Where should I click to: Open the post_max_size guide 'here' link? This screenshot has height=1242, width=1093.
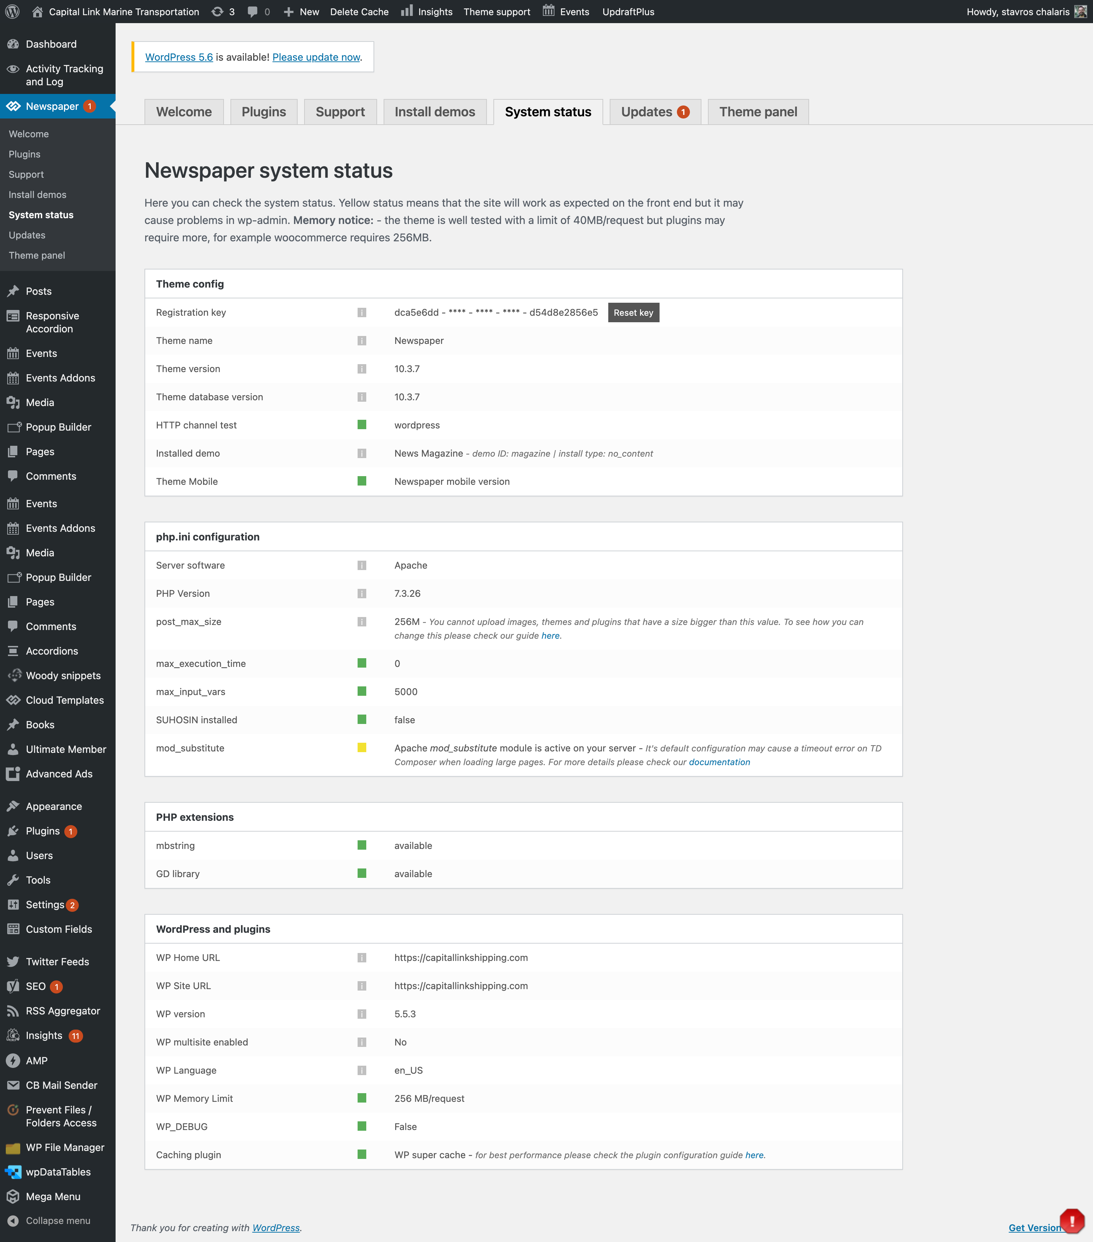coord(550,635)
